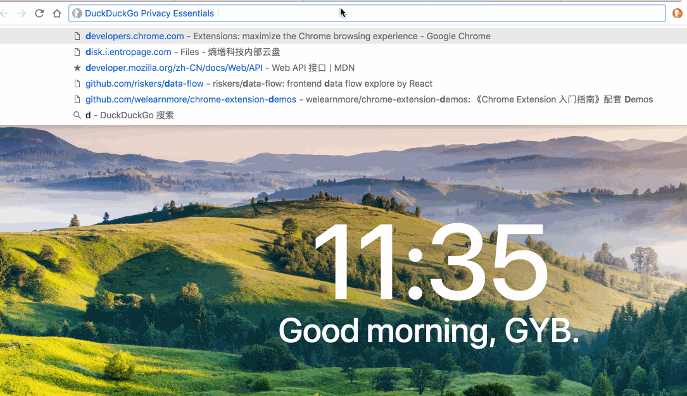Click the page icon beside disk.i.entropage.com suggestion
687x396 pixels.
(77, 51)
